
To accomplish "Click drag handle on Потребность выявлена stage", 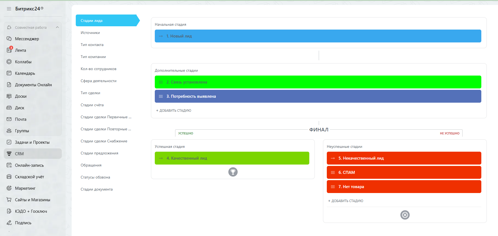I will [x=161, y=96].
